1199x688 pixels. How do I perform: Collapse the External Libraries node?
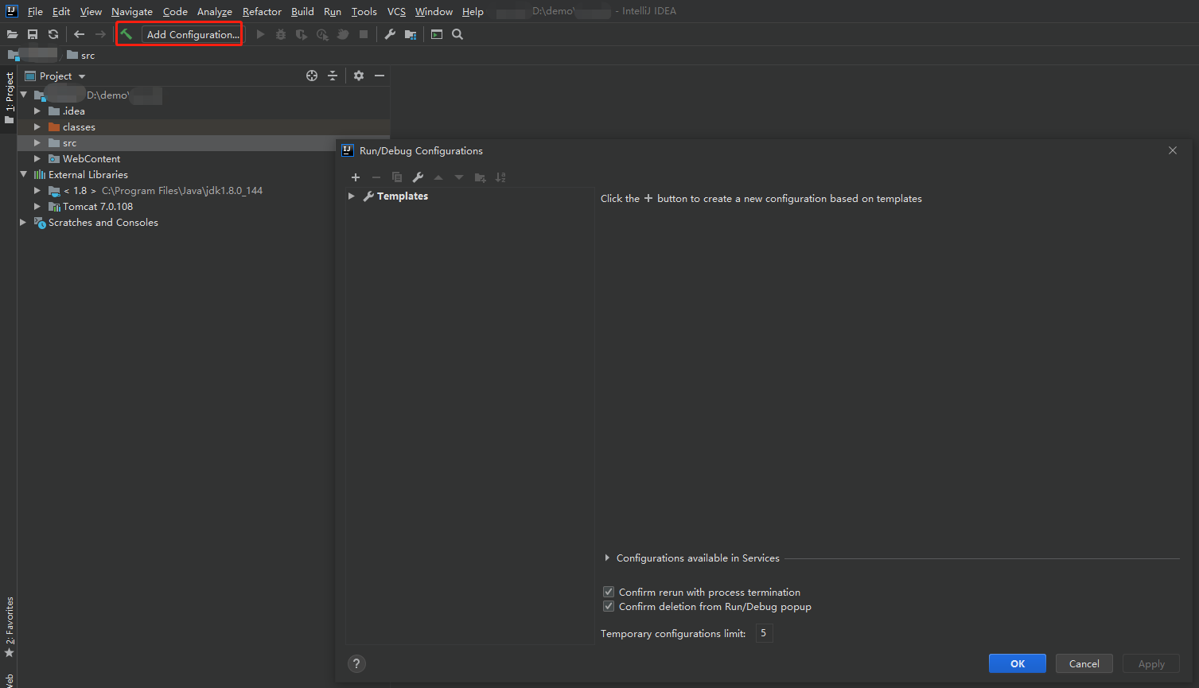(23, 174)
